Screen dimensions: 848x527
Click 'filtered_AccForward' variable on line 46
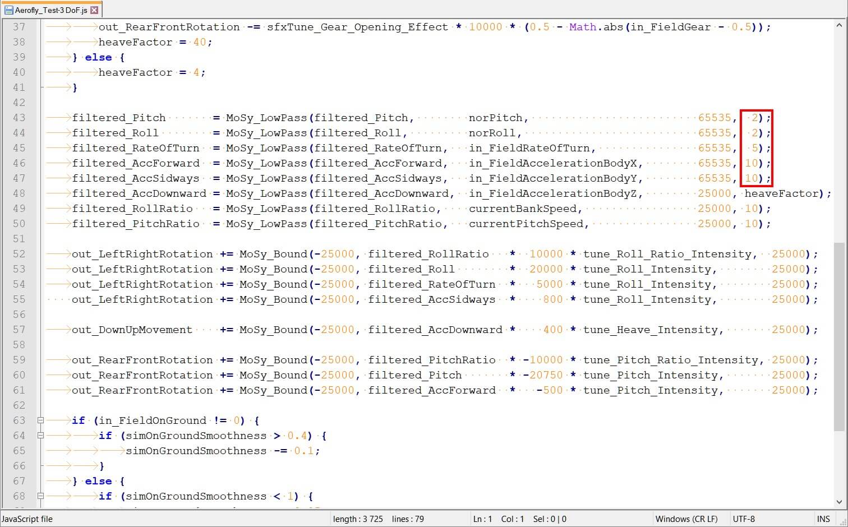click(x=136, y=163)
